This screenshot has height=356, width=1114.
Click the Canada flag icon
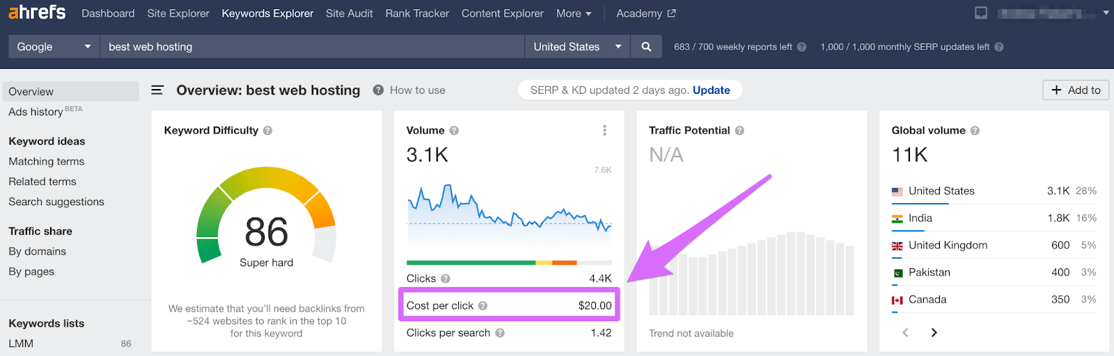click(x=897, y=300)
